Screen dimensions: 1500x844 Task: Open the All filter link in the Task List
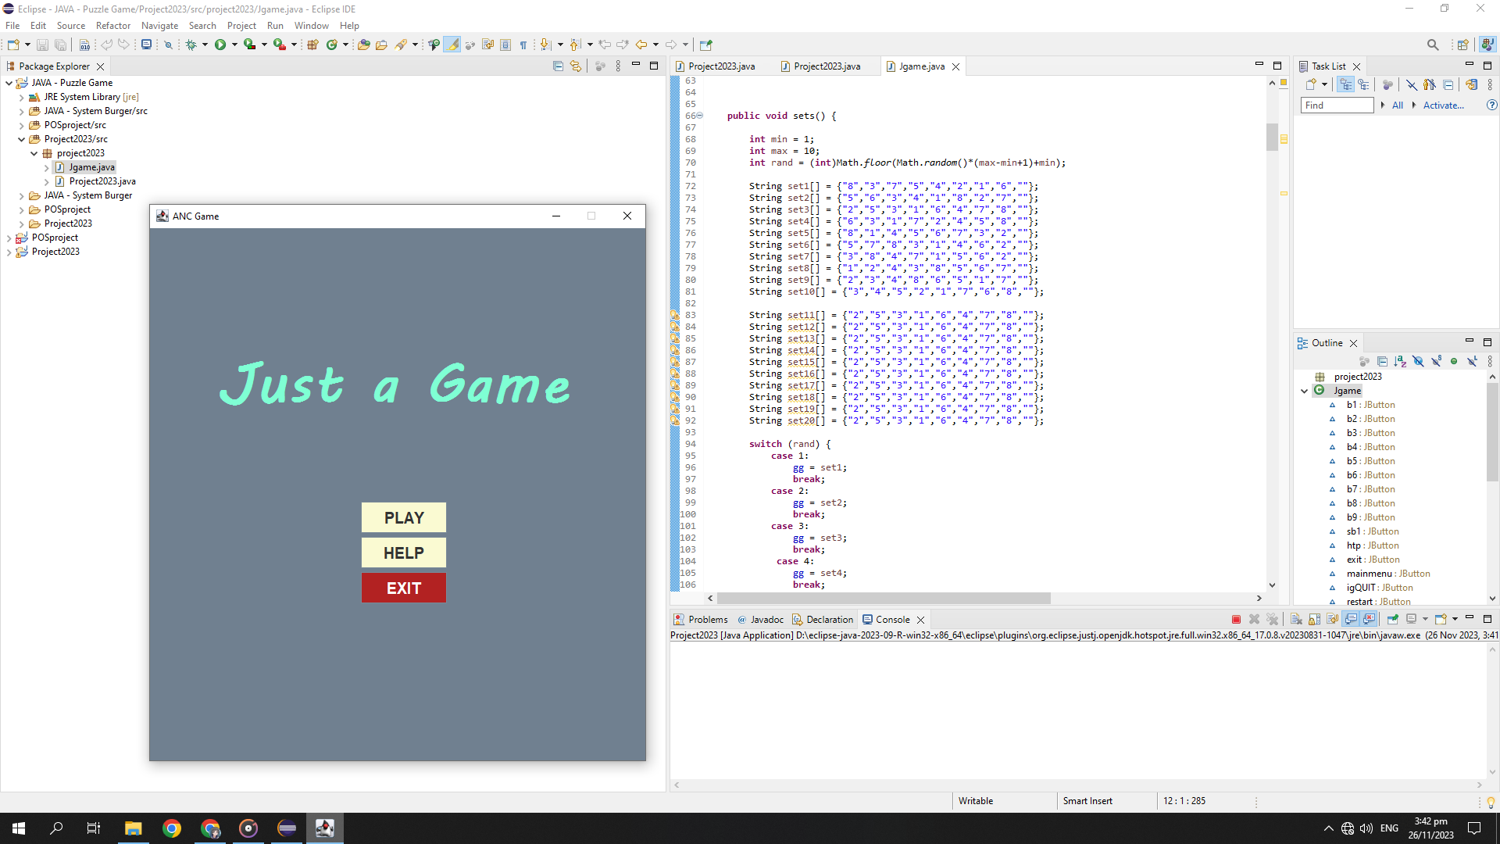pyautogui.click(x=1398, y=105)
